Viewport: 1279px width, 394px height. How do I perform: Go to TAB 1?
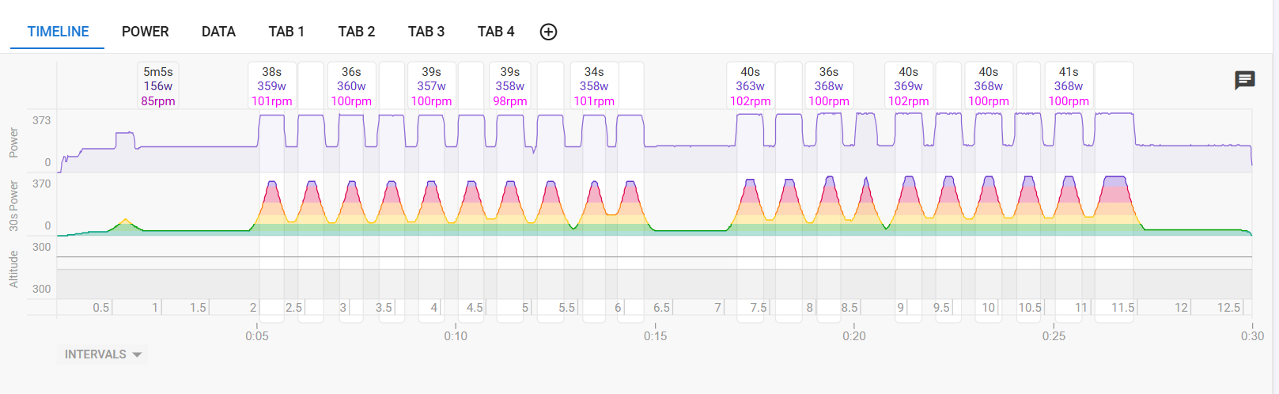[286, 32]
